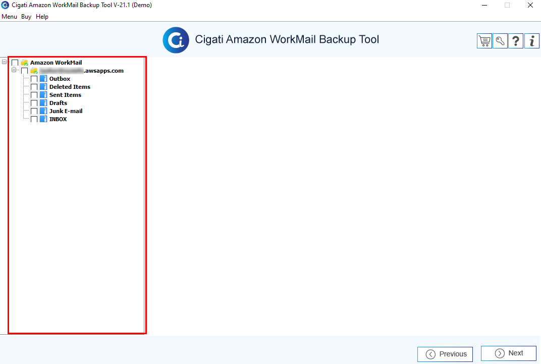Click the app icon in the title bar
Screen dimensions: 541x364
click(5, 5)
